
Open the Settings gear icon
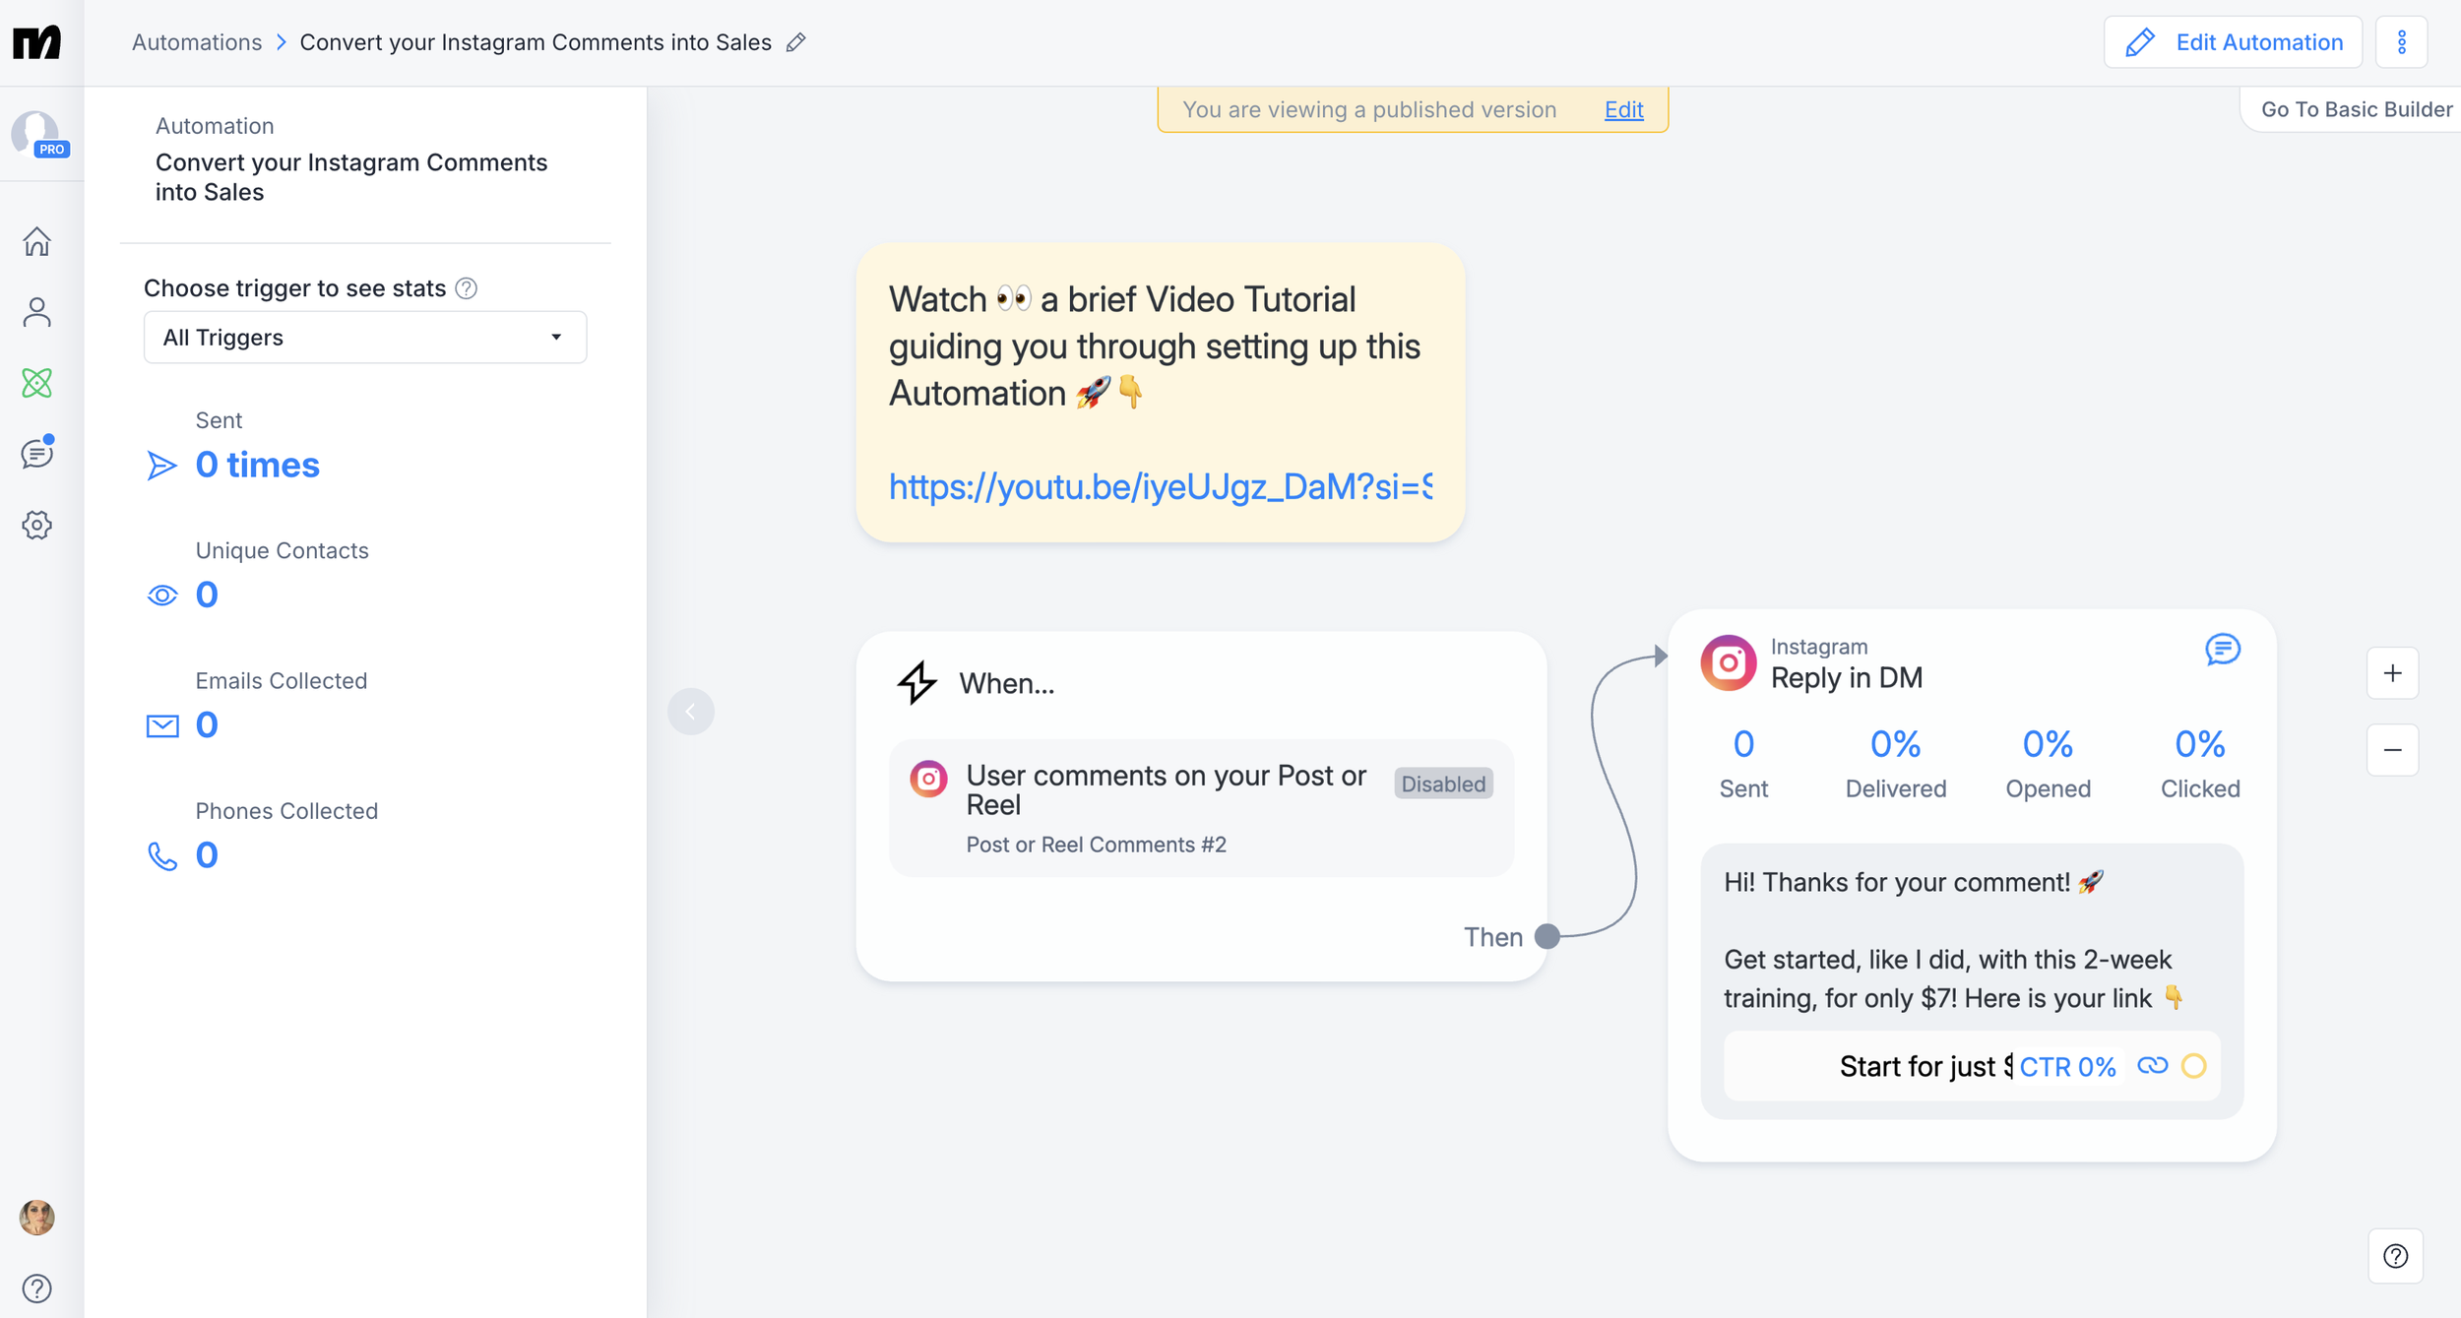click(x=36, y=525)
